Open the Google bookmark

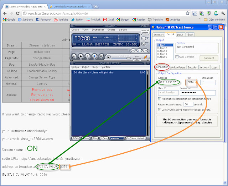point(9,20)
